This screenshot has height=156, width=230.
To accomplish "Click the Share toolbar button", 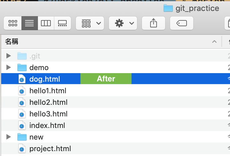I will pos(154,23).
